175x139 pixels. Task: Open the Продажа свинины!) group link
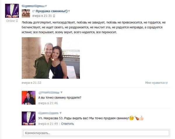52,11
